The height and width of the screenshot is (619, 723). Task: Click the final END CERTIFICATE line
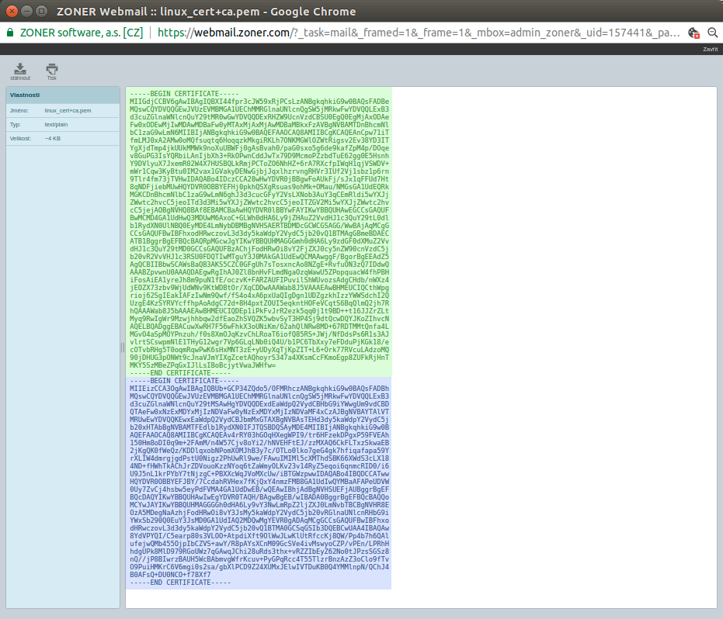[180, 582]
